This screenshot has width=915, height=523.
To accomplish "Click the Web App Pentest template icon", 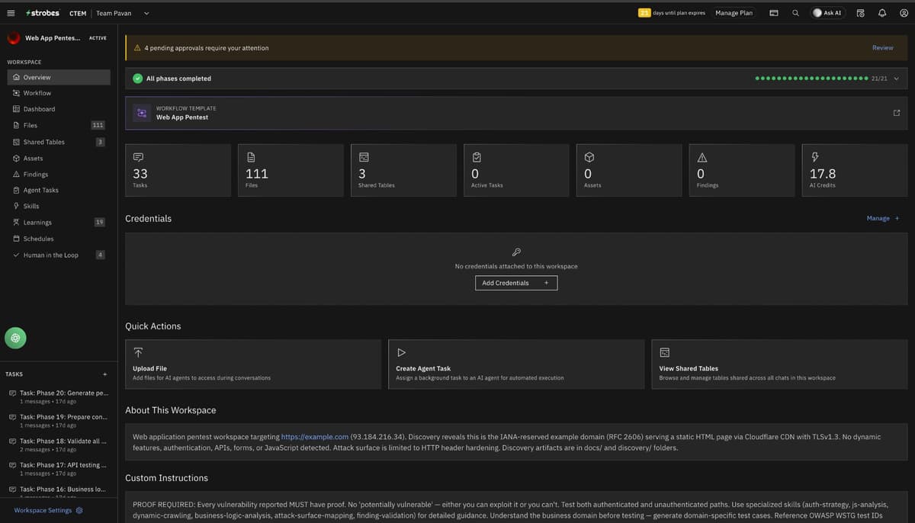I will point(141,113).
